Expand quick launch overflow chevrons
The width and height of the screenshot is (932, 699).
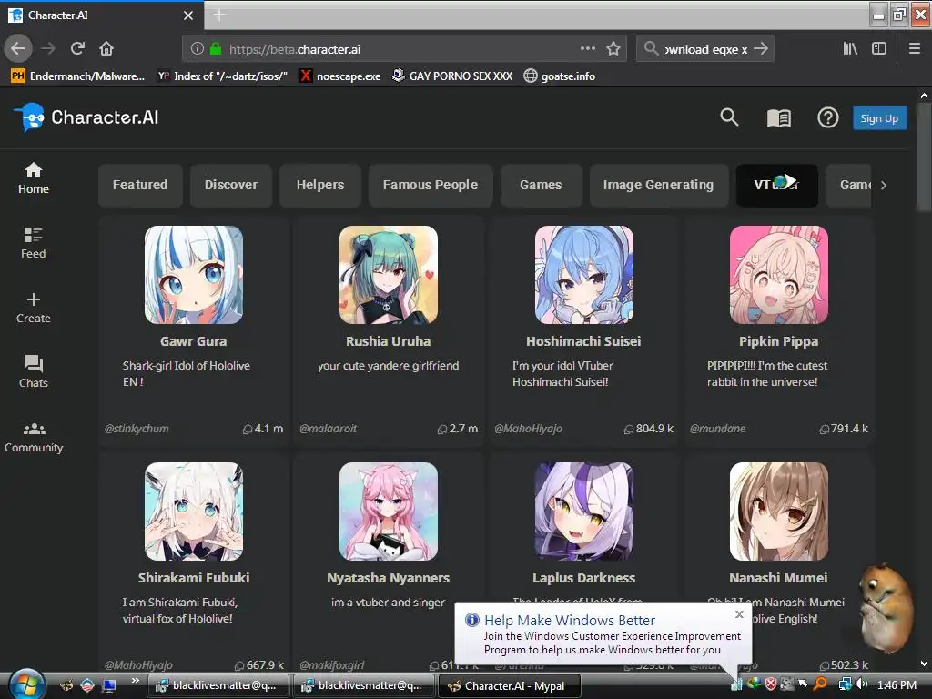(136, 680)
